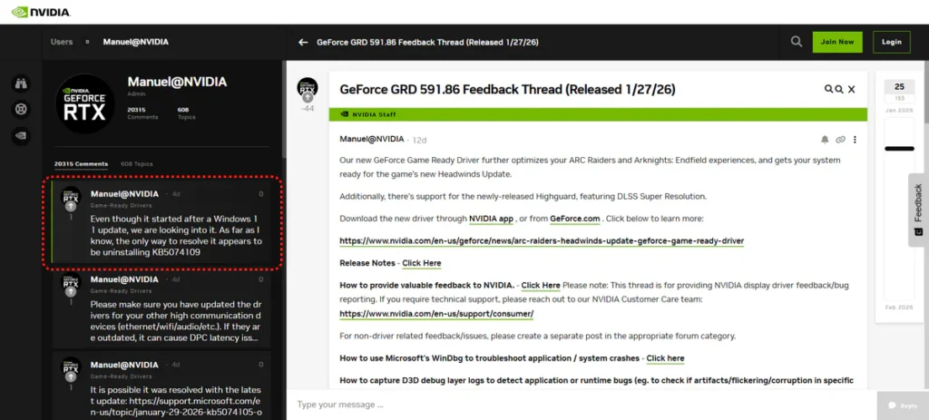Click the green Join Now button
This screenshot has height=420, width=929.
(x=836, y=42)
